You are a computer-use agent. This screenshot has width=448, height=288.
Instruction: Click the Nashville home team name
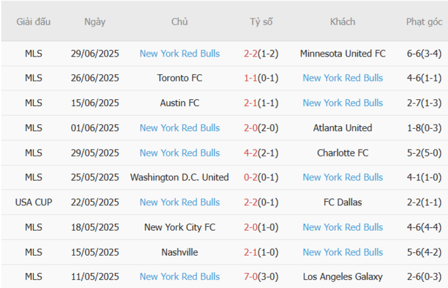[179, 251]
